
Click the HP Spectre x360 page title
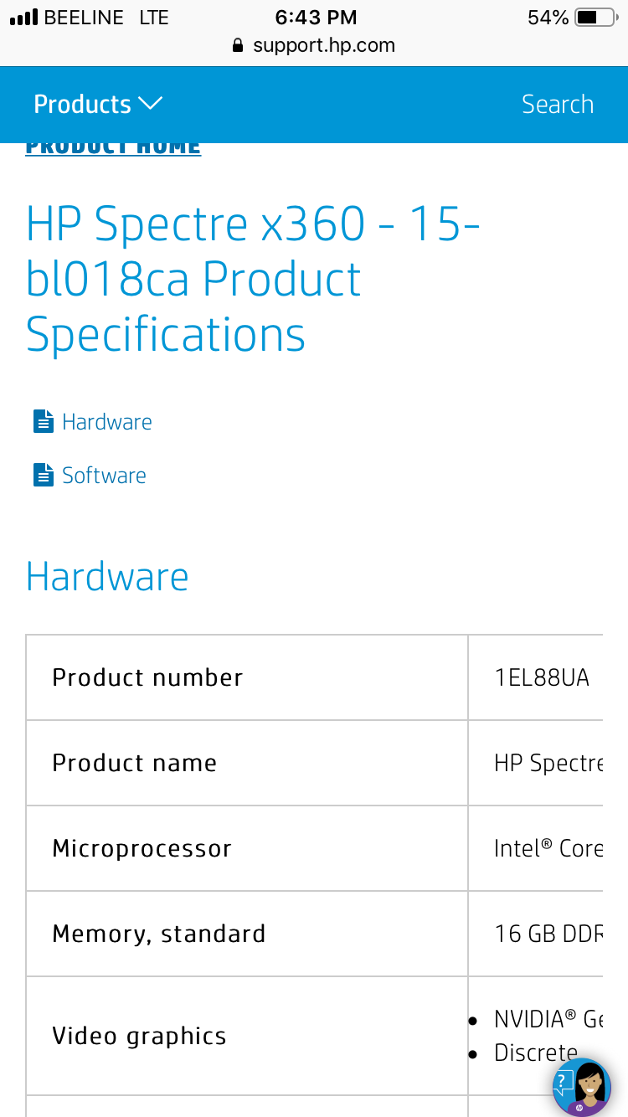pyautogui.click(x=253, y=279)
